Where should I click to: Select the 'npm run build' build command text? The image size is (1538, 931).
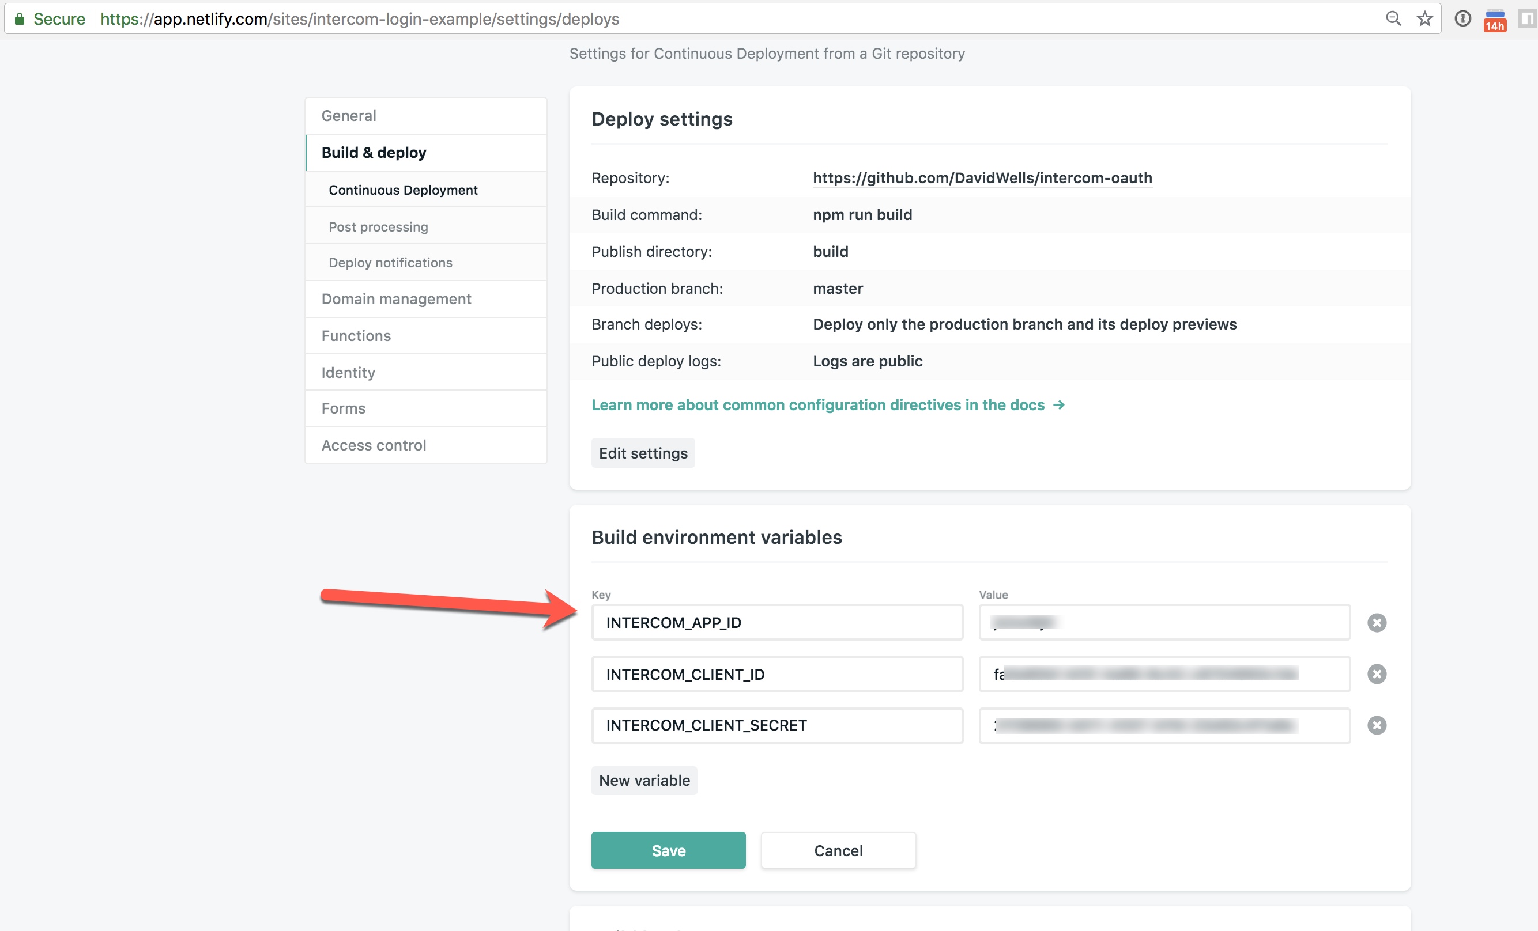[862, 215]
